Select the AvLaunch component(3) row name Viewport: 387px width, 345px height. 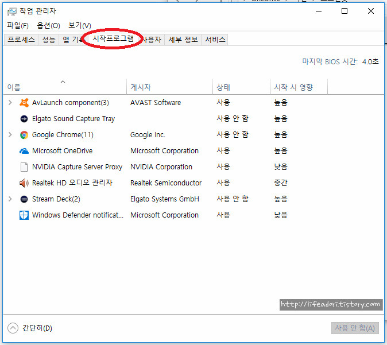71,103
